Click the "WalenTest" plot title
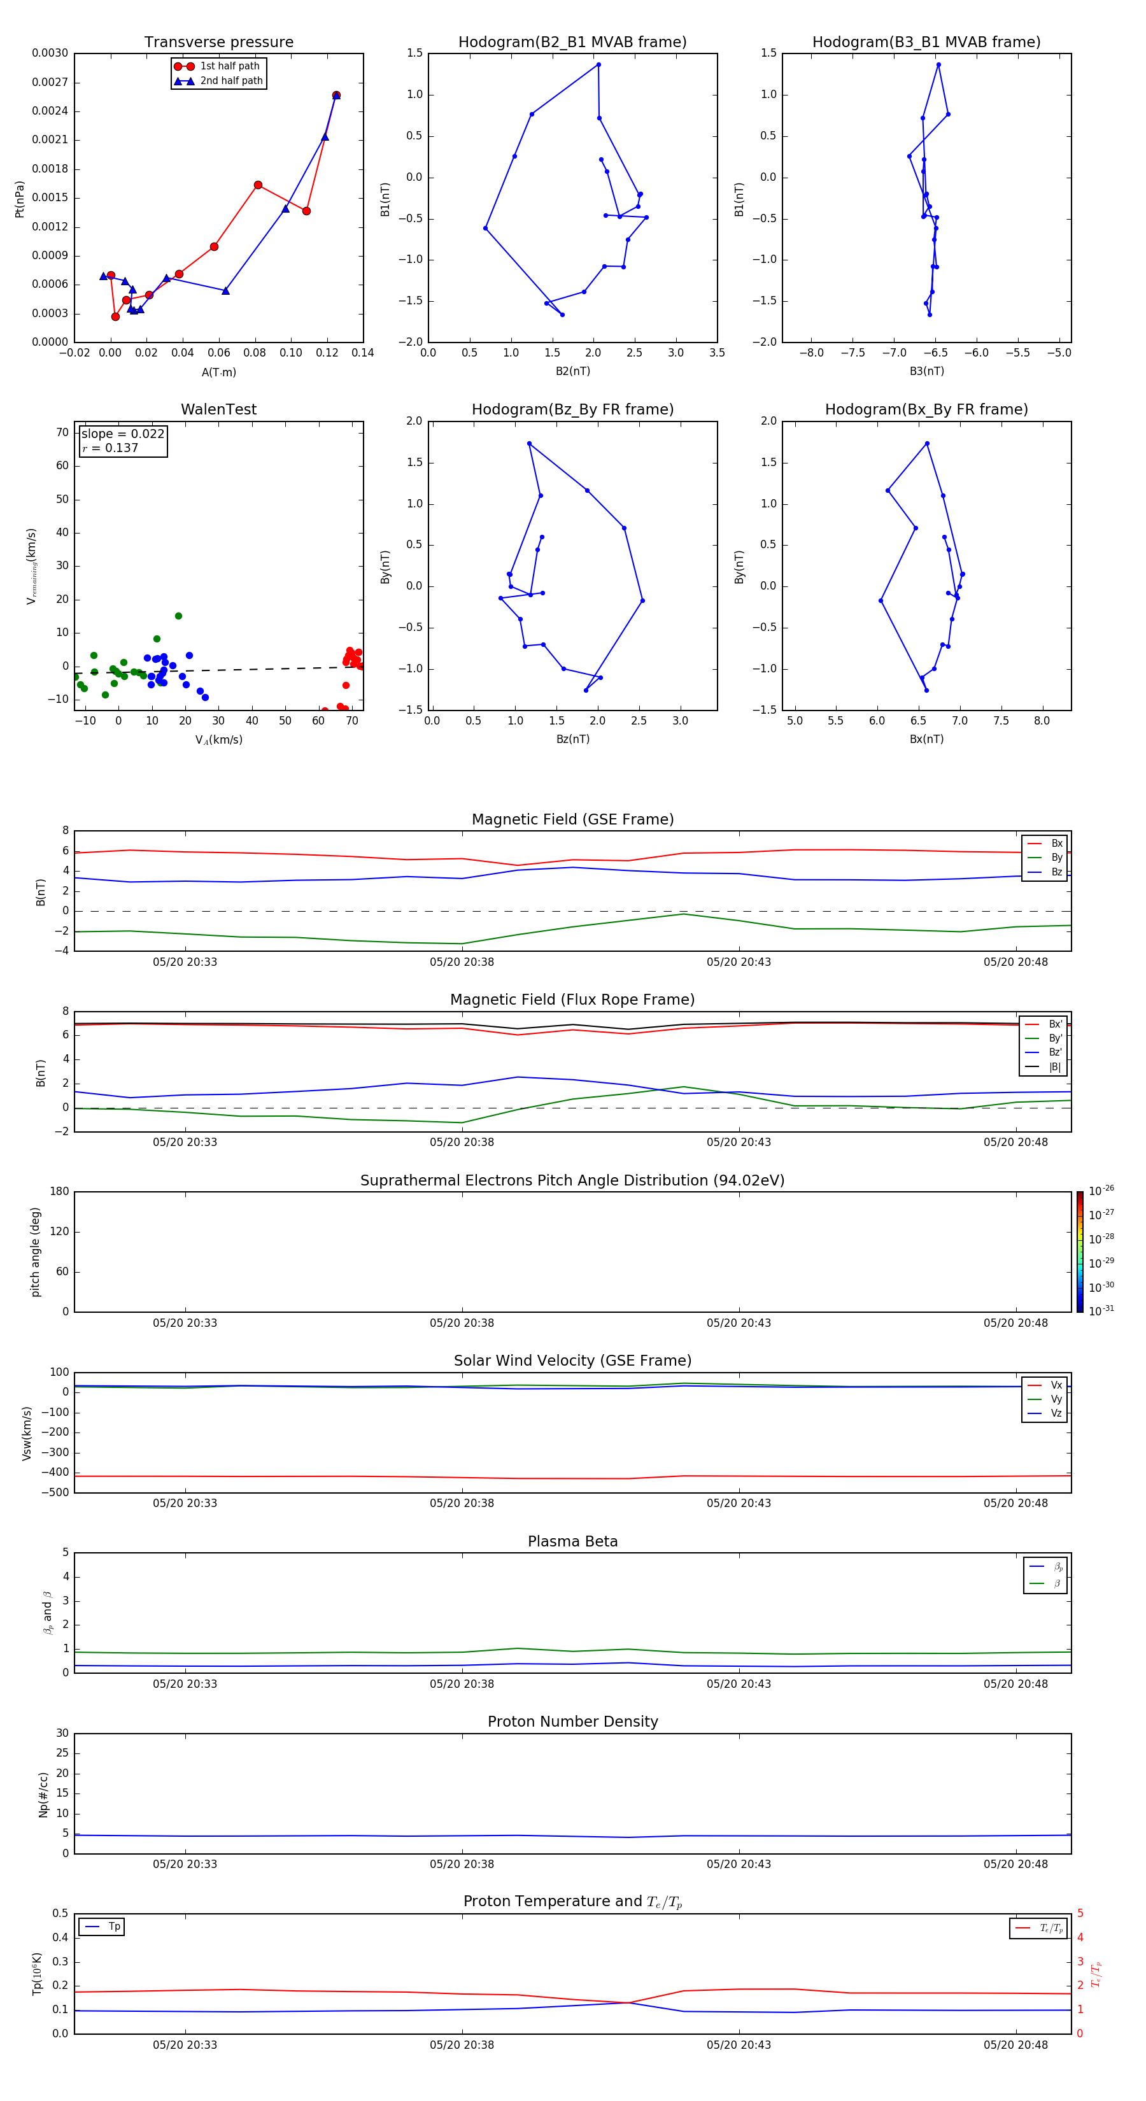1146x2101 pixels. click(x=218, y=409)
